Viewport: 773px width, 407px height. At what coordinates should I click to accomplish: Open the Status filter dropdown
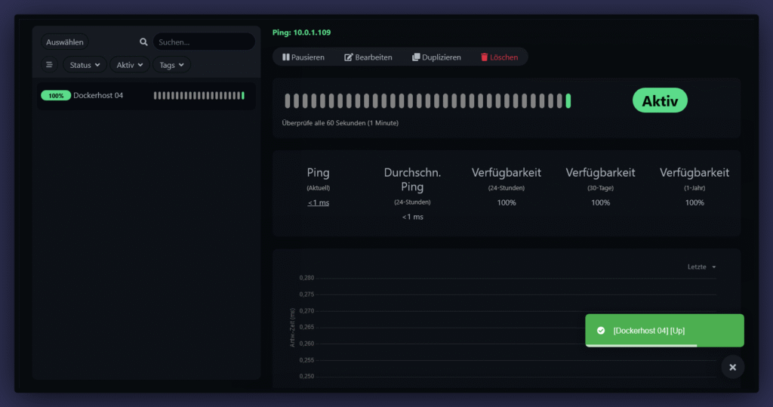tap(85, 65)
